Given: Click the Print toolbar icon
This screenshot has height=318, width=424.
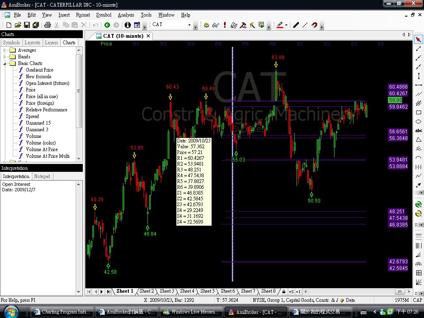Looking at the screenshot, I should [x=47, y=25].
